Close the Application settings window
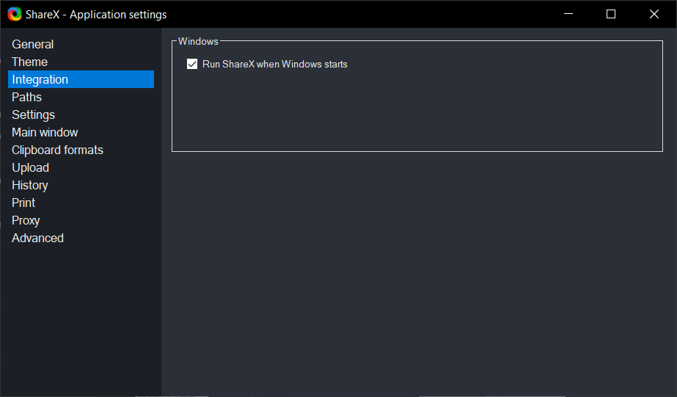This screenshot has height=397, width=677. click(x=654, y=14)
